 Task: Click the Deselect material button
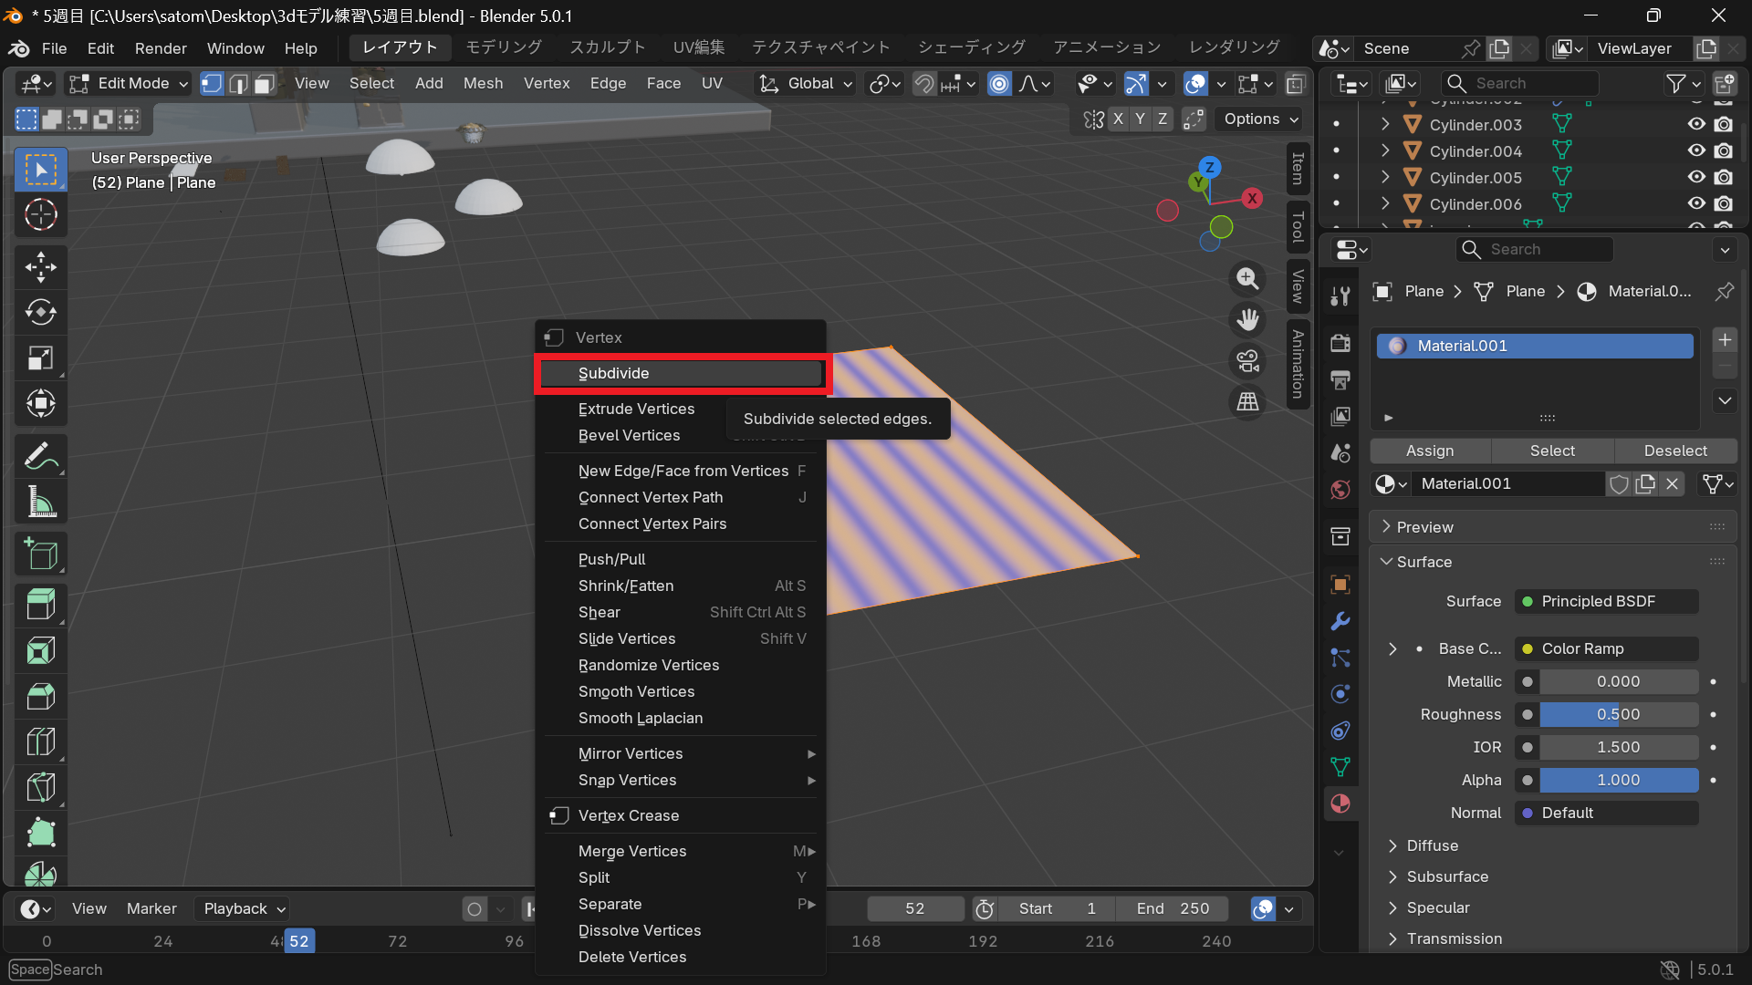coord(1675,451)
